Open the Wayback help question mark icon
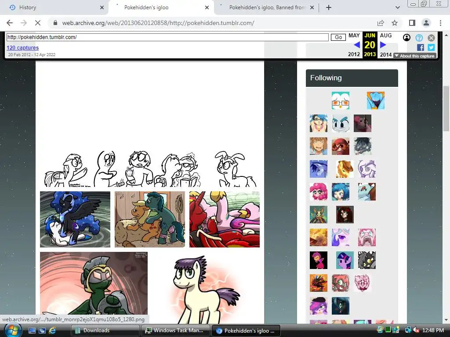 pos(419,38)
